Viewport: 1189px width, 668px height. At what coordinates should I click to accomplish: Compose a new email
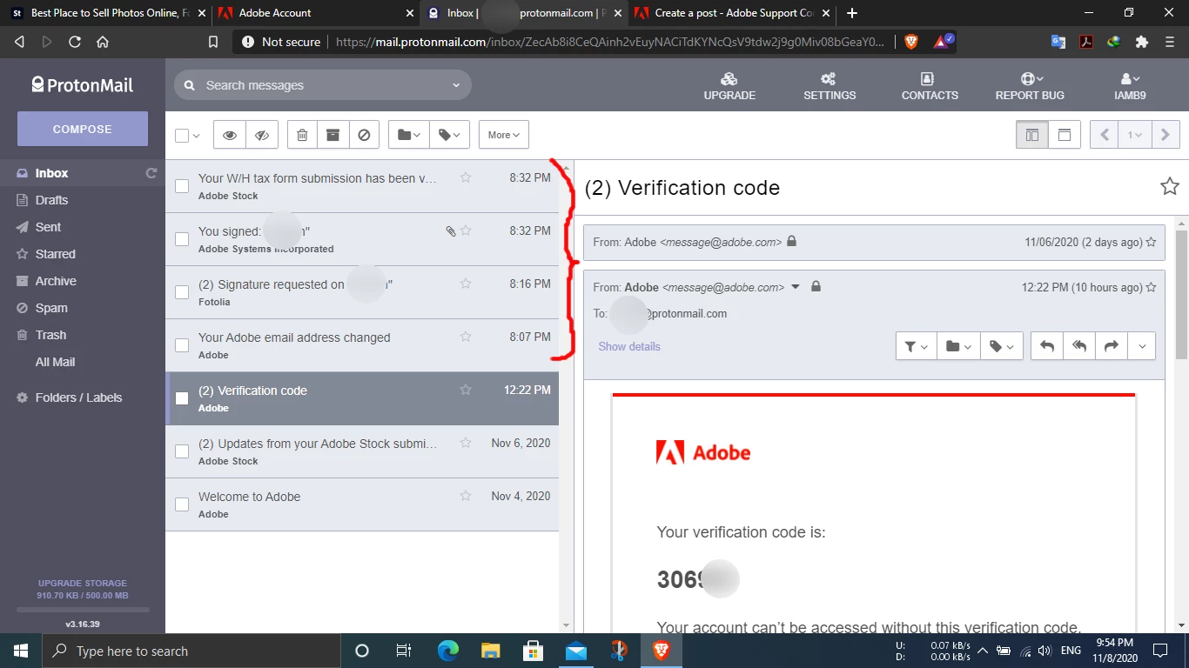pos(83,129)
